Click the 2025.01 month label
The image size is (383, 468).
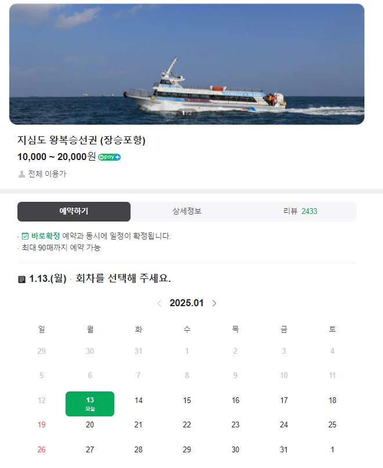(x=187, y=302)
